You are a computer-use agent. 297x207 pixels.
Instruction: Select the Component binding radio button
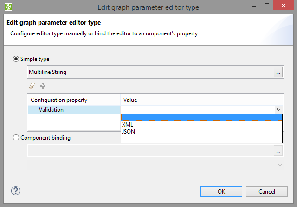[17, 138]
